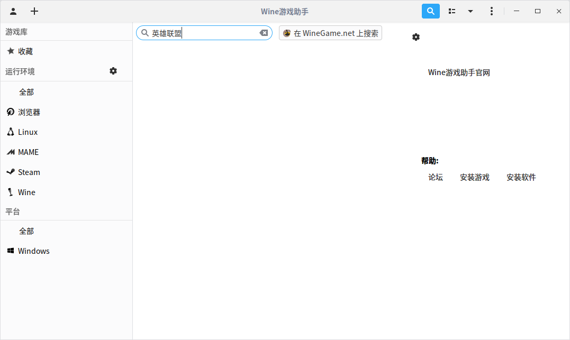Click the magnifier icon inside the search field
The height and width of the screenshot is (340, 570).
144,33
